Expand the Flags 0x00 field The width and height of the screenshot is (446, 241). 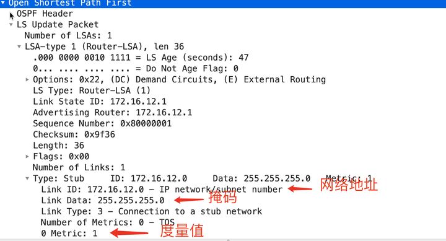[27, 156]
